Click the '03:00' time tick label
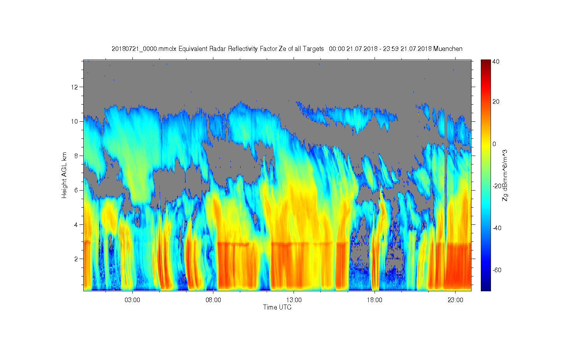584x350 pixels. 132,300
